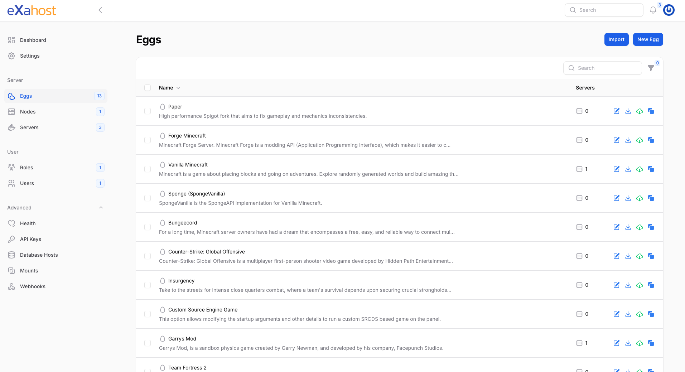Open the table filter funnel icon
Image resolution: width=685 pixels, height=372 pixels.
pyautogui.click(x=651, y=68)
